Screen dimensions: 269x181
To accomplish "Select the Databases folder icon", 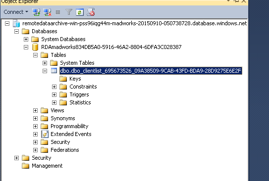I will click(26, 31).
